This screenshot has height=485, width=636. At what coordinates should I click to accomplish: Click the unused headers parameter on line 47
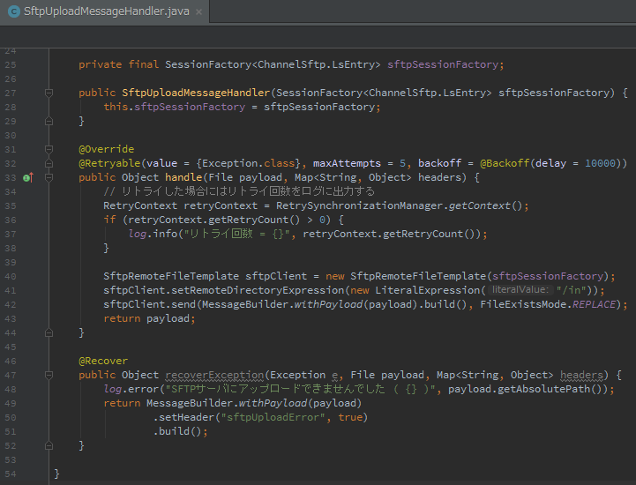(581, 375)
